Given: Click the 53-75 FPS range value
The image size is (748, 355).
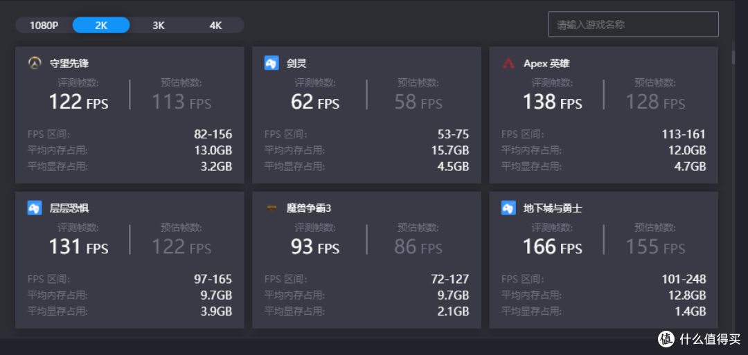Looking at the screenshot, I should pyautogui.click(x=453, y=134).
